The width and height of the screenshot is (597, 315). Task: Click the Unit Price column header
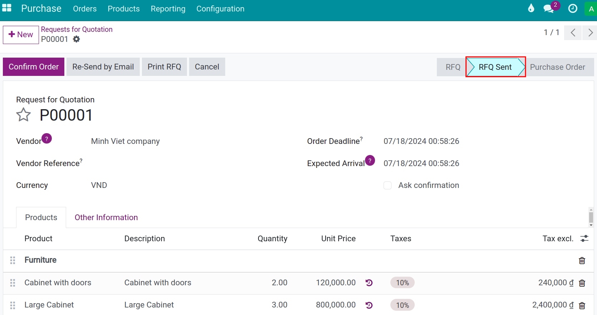tap(338, 238)
